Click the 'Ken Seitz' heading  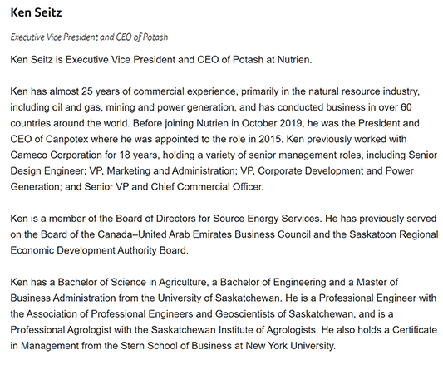click(x=36, y=12)
